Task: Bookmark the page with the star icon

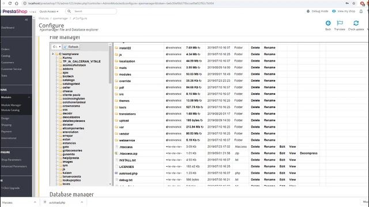Action: point(353,3)
